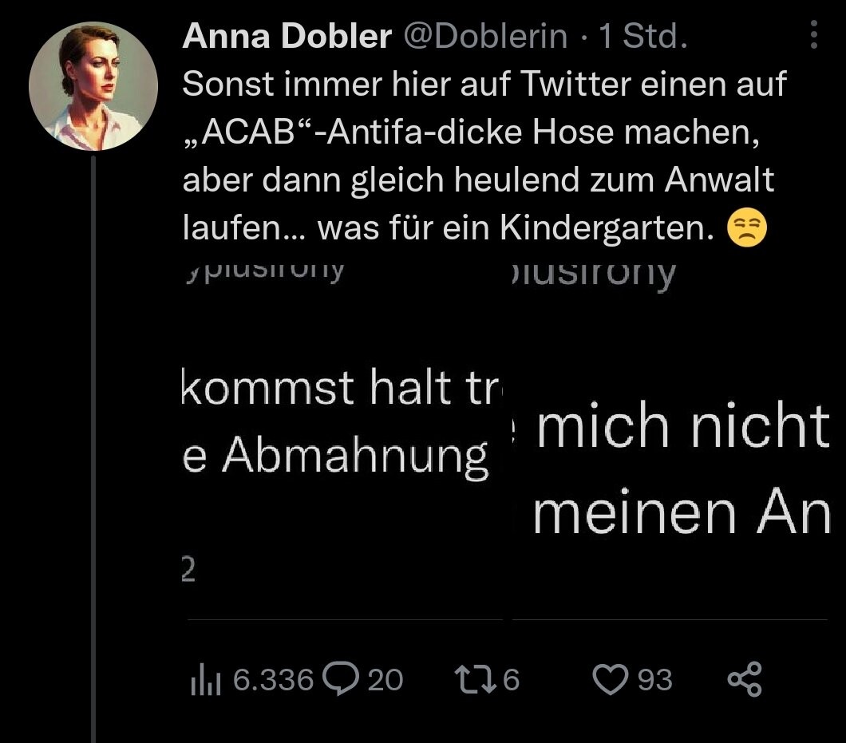Click the "1 Std." timestamp

pos(642,35)
